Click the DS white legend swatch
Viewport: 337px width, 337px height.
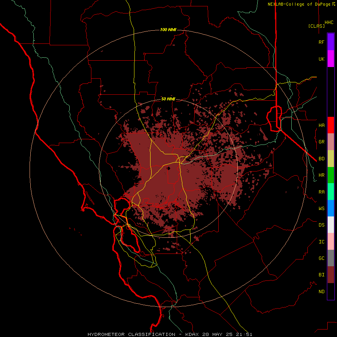click(331, 225)
